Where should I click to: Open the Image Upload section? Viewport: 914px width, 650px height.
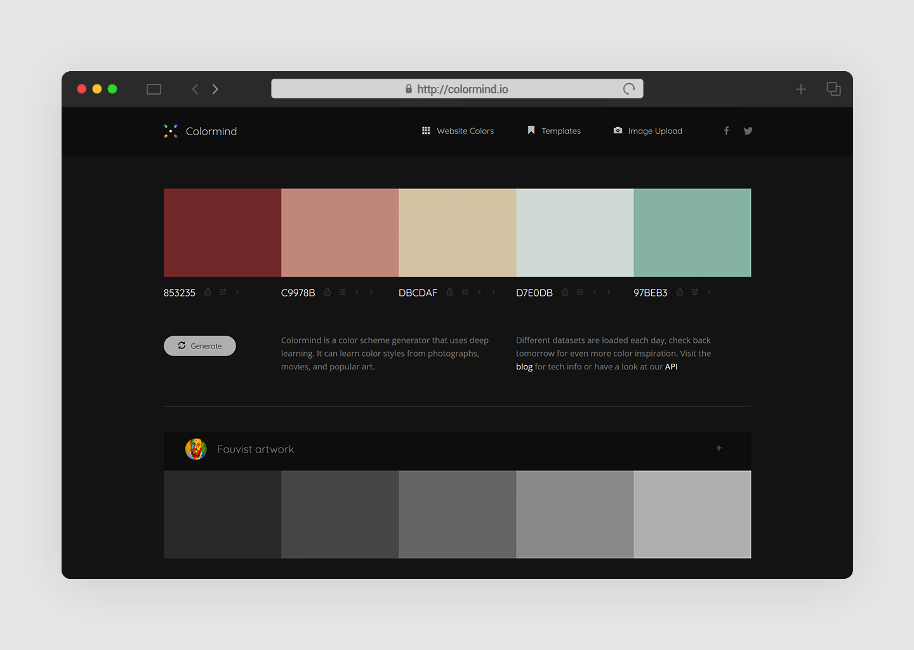(x=655, y=130)
